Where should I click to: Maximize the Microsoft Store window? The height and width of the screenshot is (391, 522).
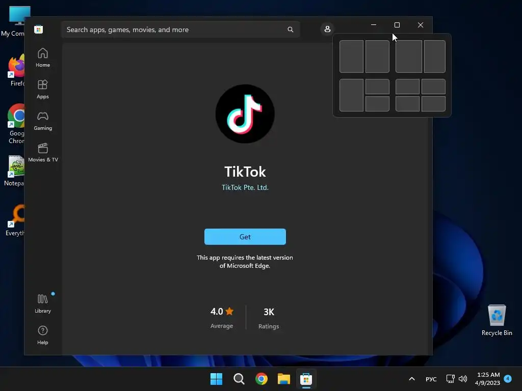(x=397, y=25)
